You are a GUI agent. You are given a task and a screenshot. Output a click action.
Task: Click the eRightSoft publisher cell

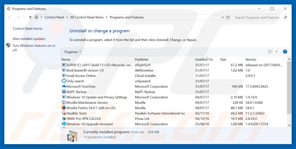(143, 65)
